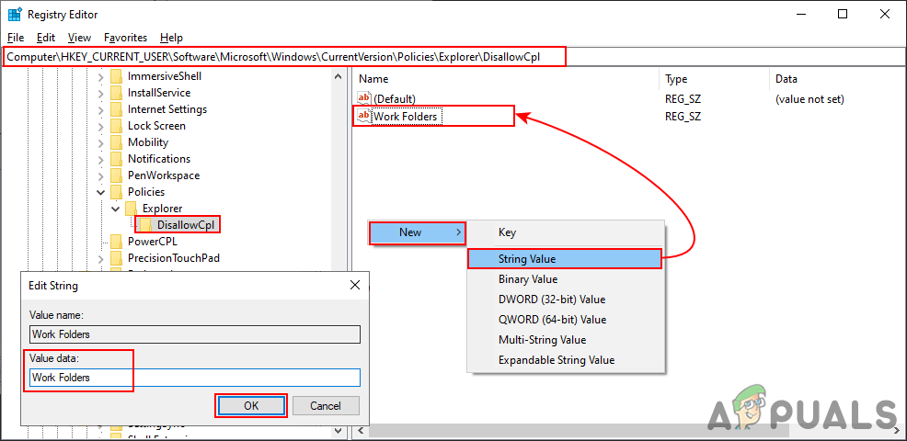
Task: Click the Internet Settings folder icon
Action: pyautogui.click(x=116, y=109)
